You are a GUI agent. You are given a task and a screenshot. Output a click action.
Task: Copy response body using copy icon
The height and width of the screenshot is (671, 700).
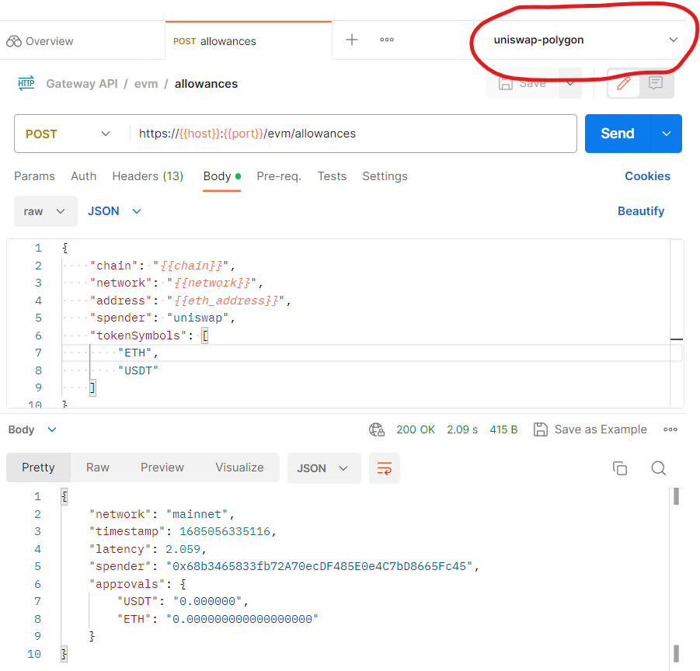point(620,468)
